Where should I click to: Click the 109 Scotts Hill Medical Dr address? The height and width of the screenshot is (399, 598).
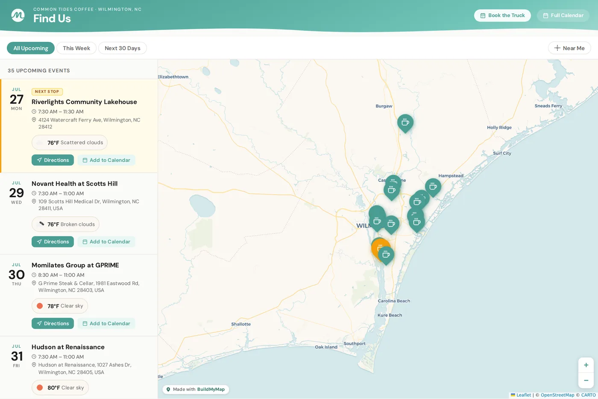point(89,205)
